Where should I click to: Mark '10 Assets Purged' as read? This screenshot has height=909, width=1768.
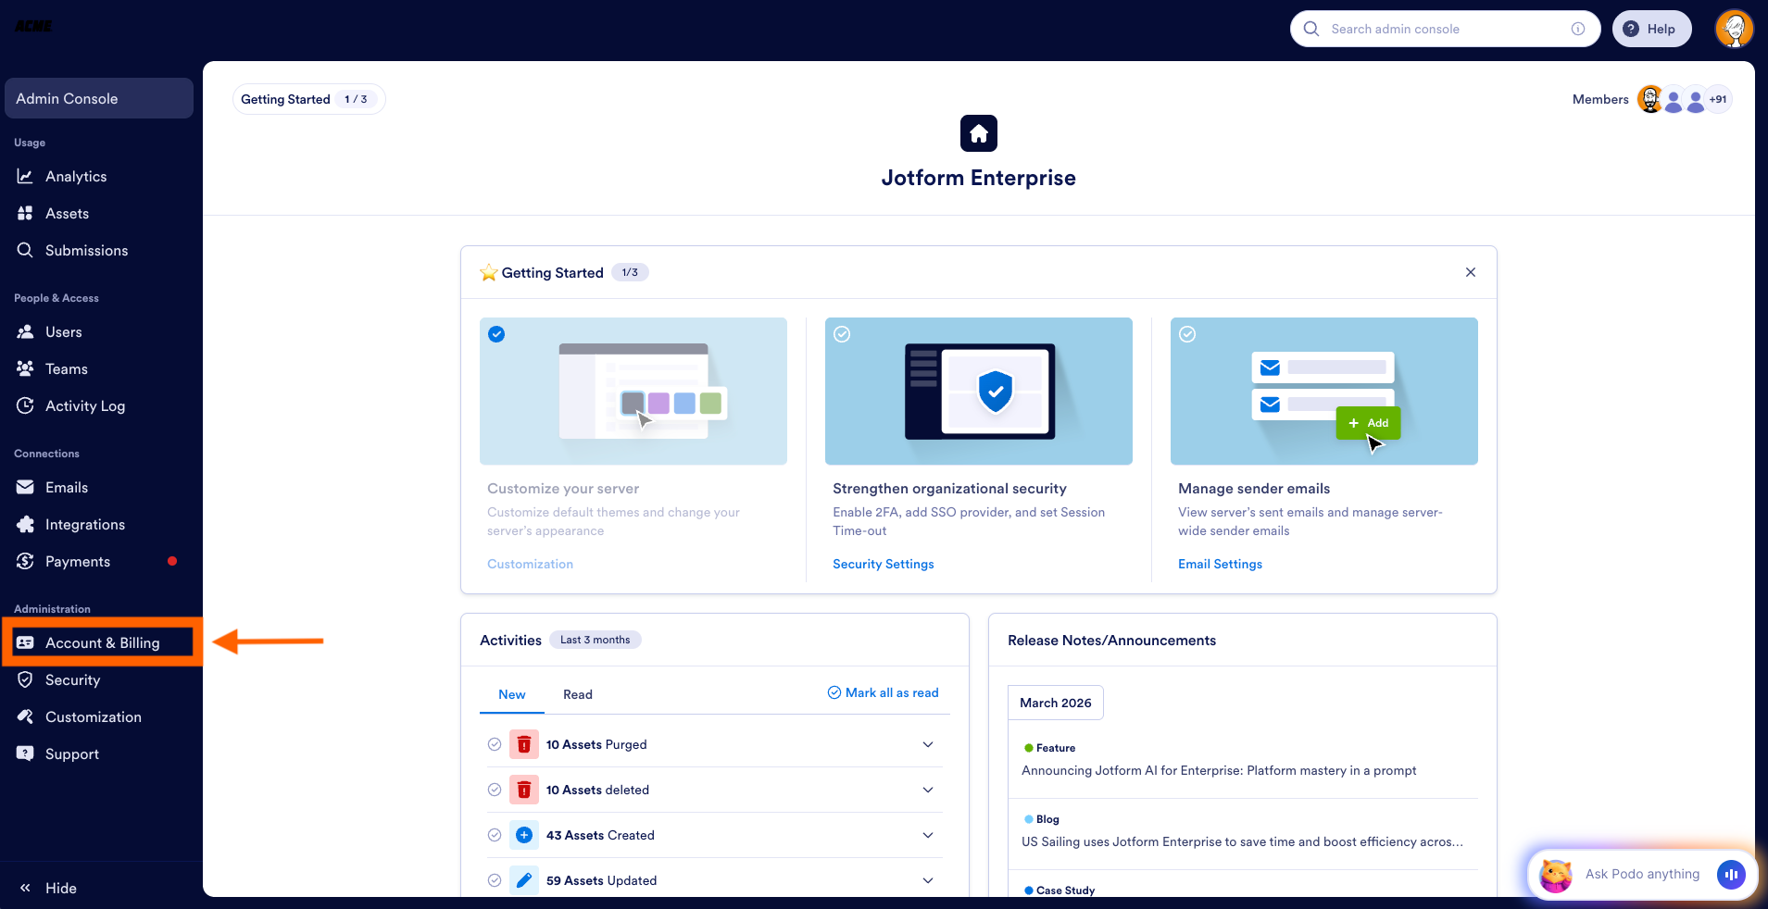pos(495,743)
